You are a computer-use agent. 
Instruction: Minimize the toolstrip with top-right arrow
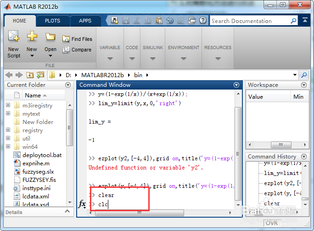[305, 20]
